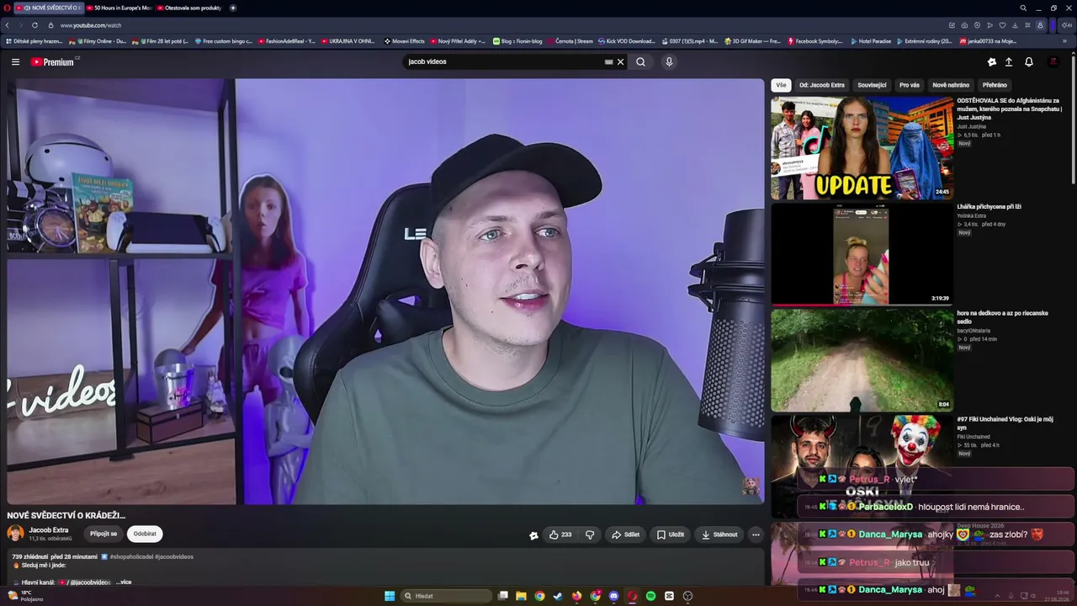Screen dimensions: 1077x606
Task: Open the Extrémní rodiny bookmark
Action: pos(925,40)
